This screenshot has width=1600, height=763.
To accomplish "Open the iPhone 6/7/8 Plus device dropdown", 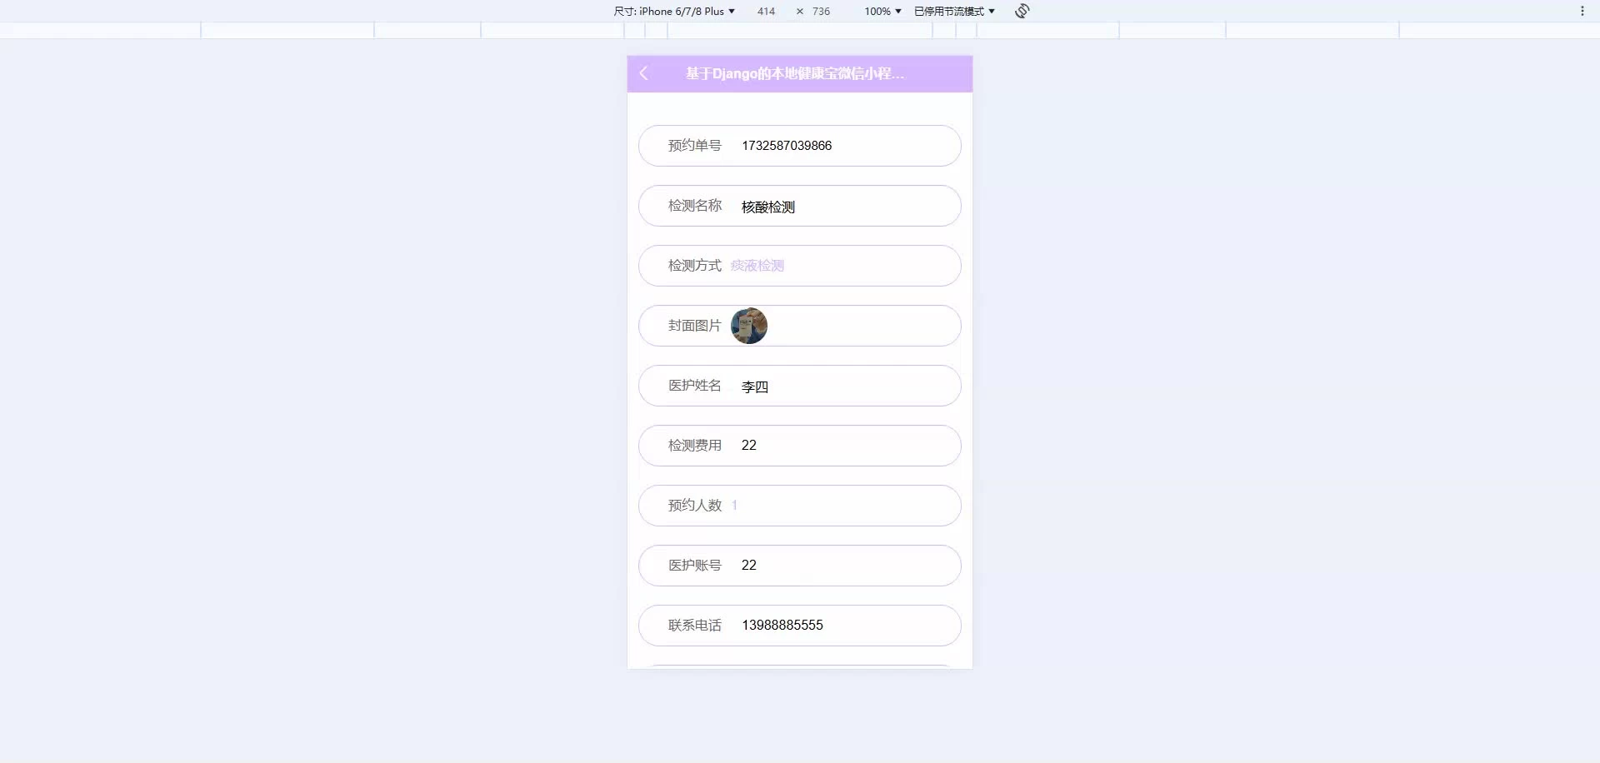I will 674,11.
